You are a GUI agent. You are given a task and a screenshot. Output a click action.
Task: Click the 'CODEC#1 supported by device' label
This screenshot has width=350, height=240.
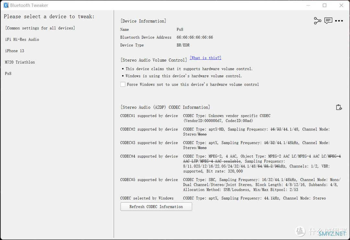[x=149, y=116]
